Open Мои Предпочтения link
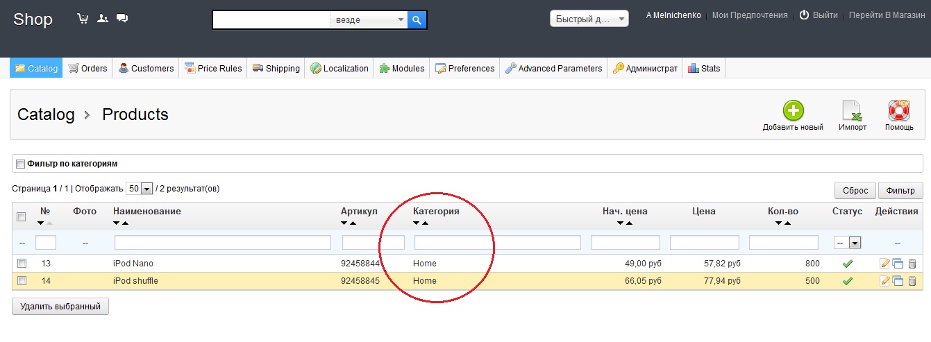 click(x=750, y=15)
